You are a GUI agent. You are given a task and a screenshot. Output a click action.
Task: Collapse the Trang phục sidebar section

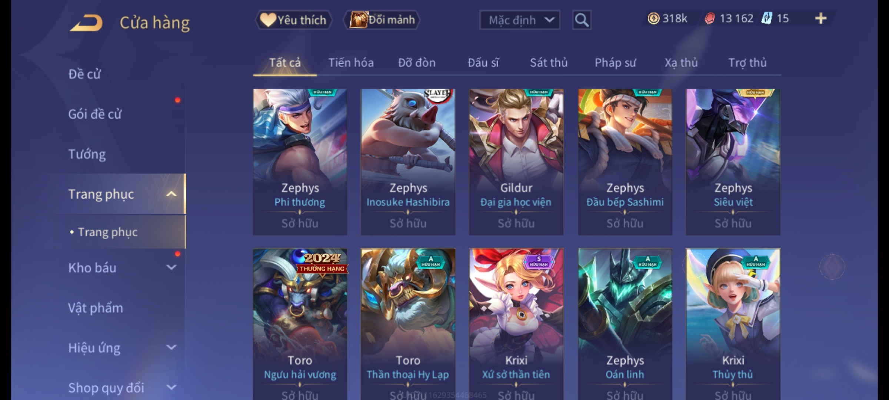pyautogui.click(x=171, y=194)
